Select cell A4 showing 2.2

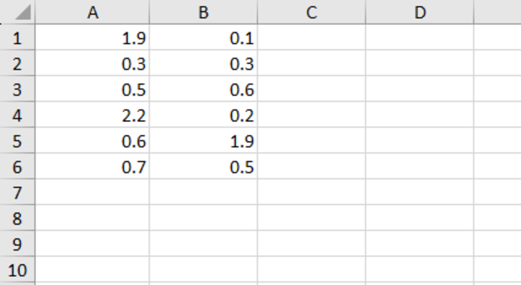pos(92,115)
